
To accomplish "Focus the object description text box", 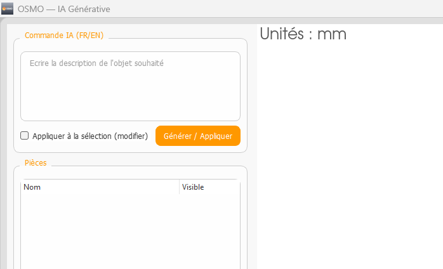I will [130, 86].
